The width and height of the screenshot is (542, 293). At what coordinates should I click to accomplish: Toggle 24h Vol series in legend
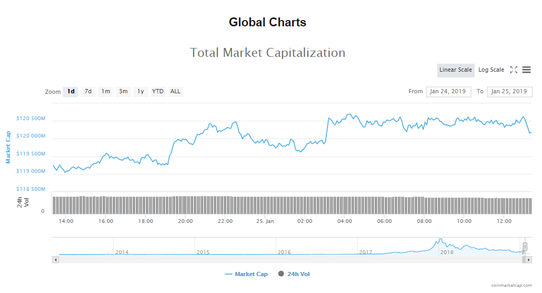pyautogui.click(x=297, y=274)
